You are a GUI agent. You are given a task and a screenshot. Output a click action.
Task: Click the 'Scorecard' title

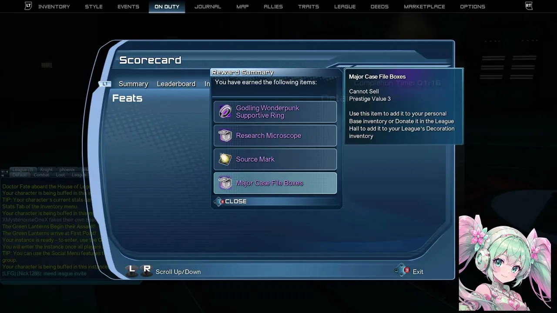150,60
